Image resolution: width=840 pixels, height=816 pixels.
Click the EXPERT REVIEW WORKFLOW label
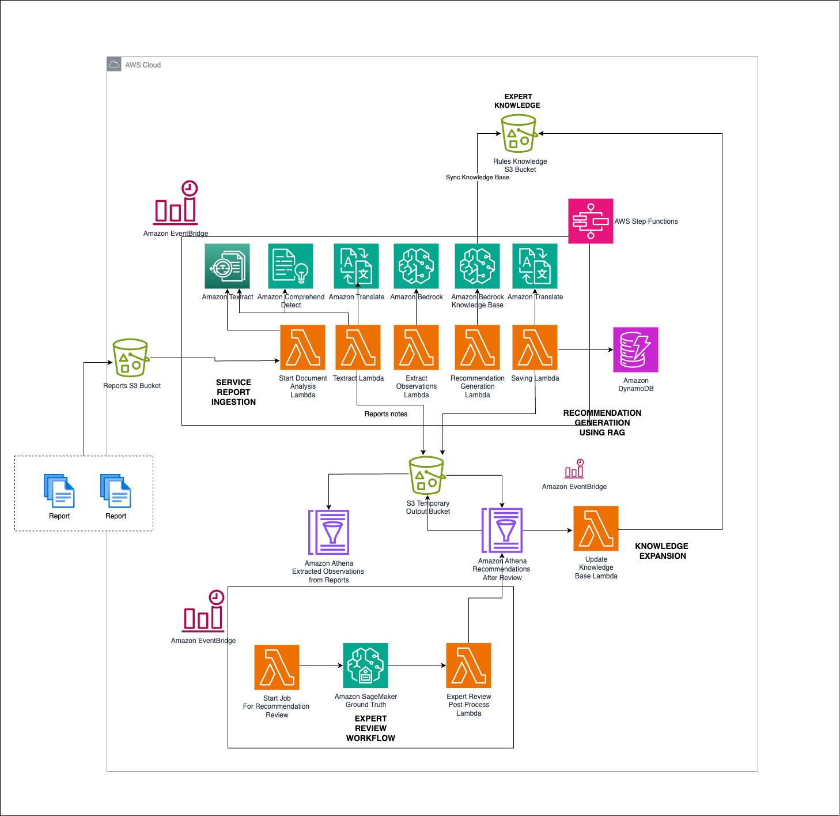370,728
